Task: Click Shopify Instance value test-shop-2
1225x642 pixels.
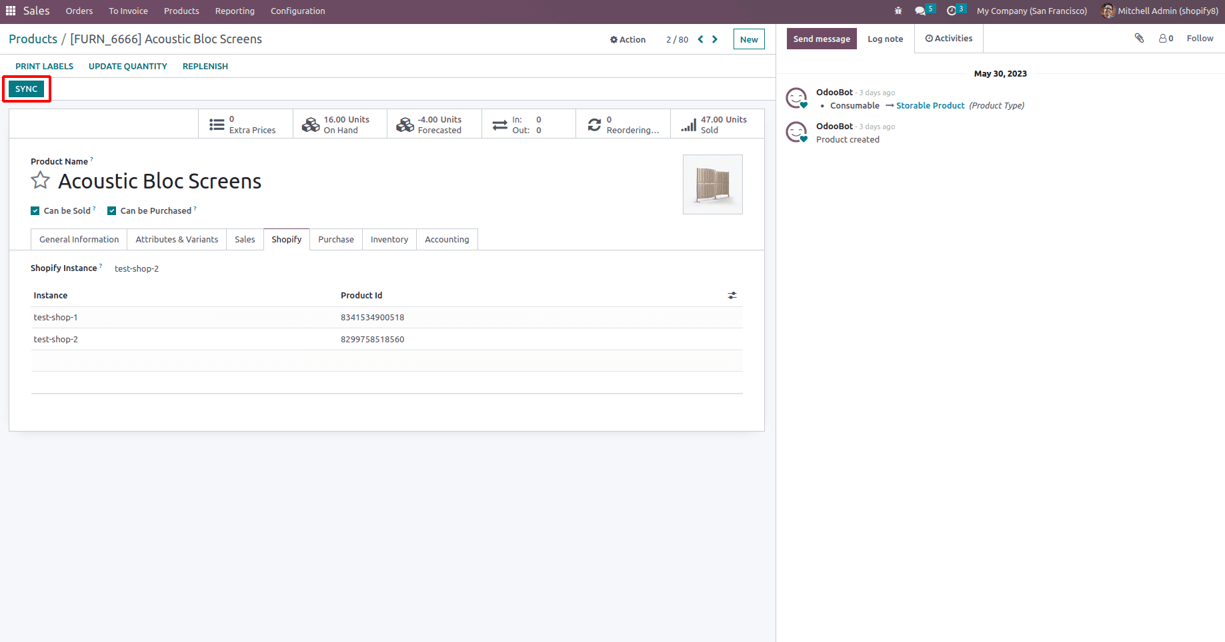Action: [x=137, y=268]
